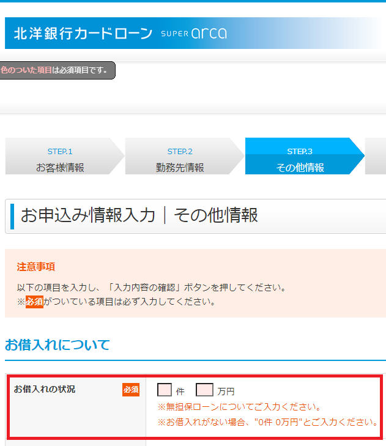
Task: Click the お申込み情報入力 page title
Action: [x=139, y=215]
